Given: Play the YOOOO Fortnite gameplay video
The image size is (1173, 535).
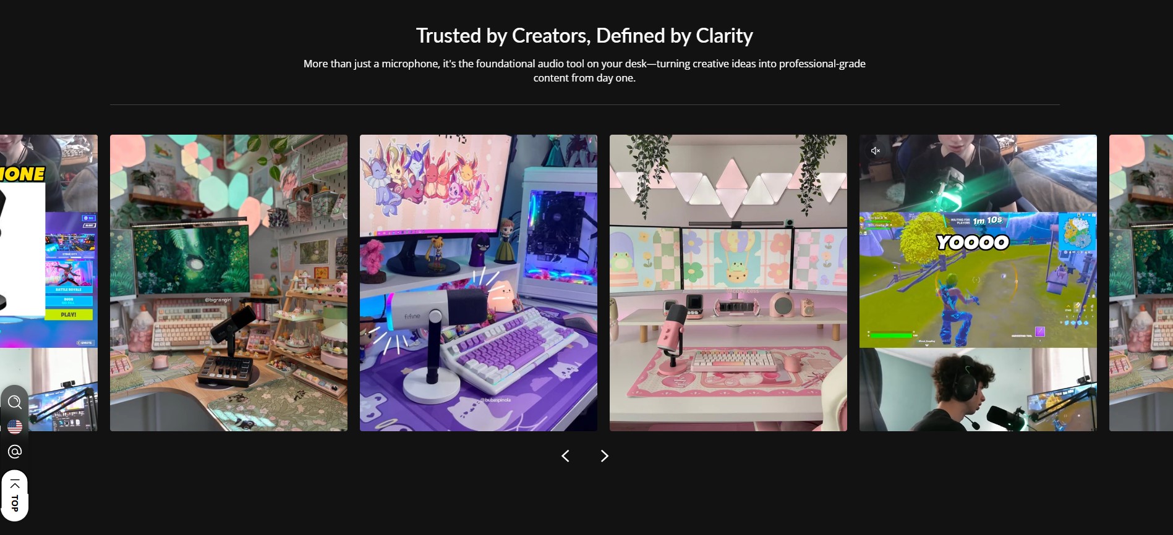Looking at the screenshot, I should [978, 283].
